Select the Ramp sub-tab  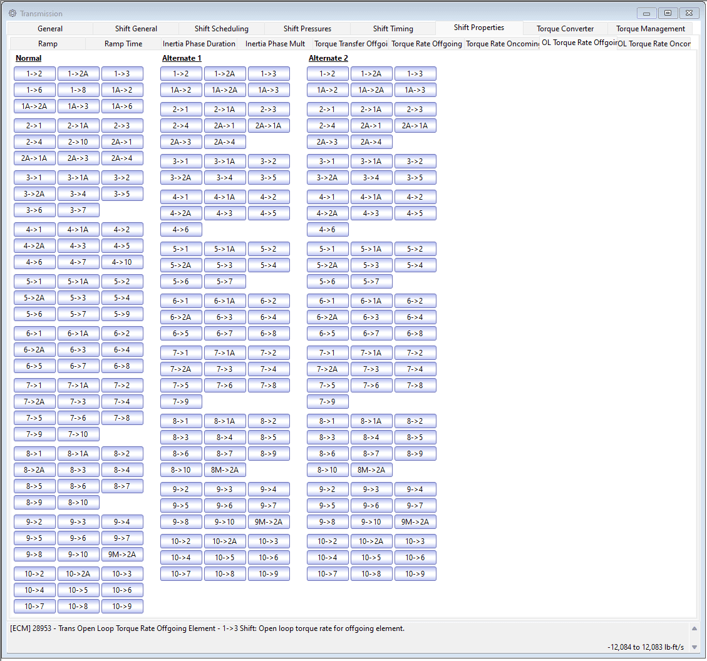click(x=48, y=44)
